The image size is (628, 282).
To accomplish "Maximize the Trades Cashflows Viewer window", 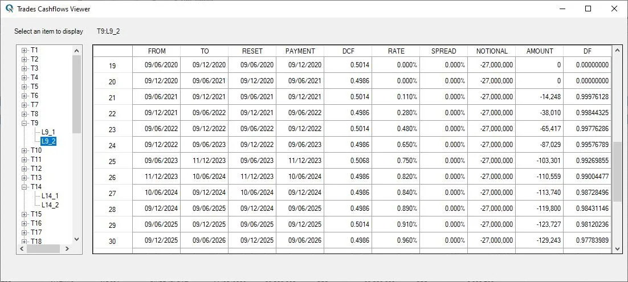I will pos(588,9).
